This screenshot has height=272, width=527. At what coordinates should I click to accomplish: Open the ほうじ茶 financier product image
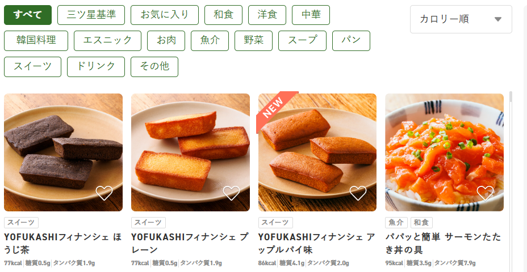click(63, 152)
